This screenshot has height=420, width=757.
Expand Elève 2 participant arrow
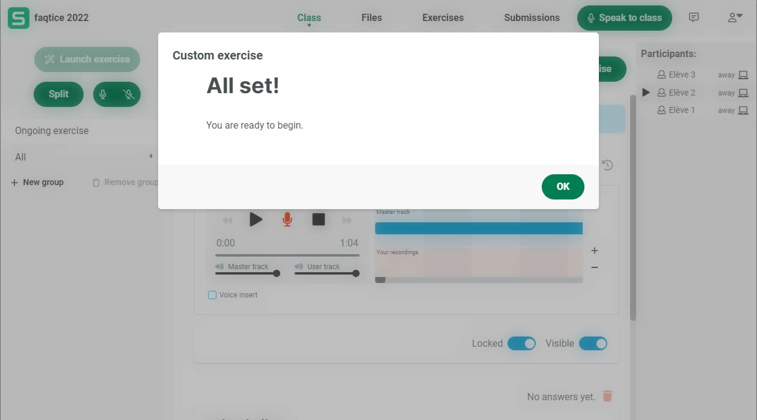pos(646,93)
